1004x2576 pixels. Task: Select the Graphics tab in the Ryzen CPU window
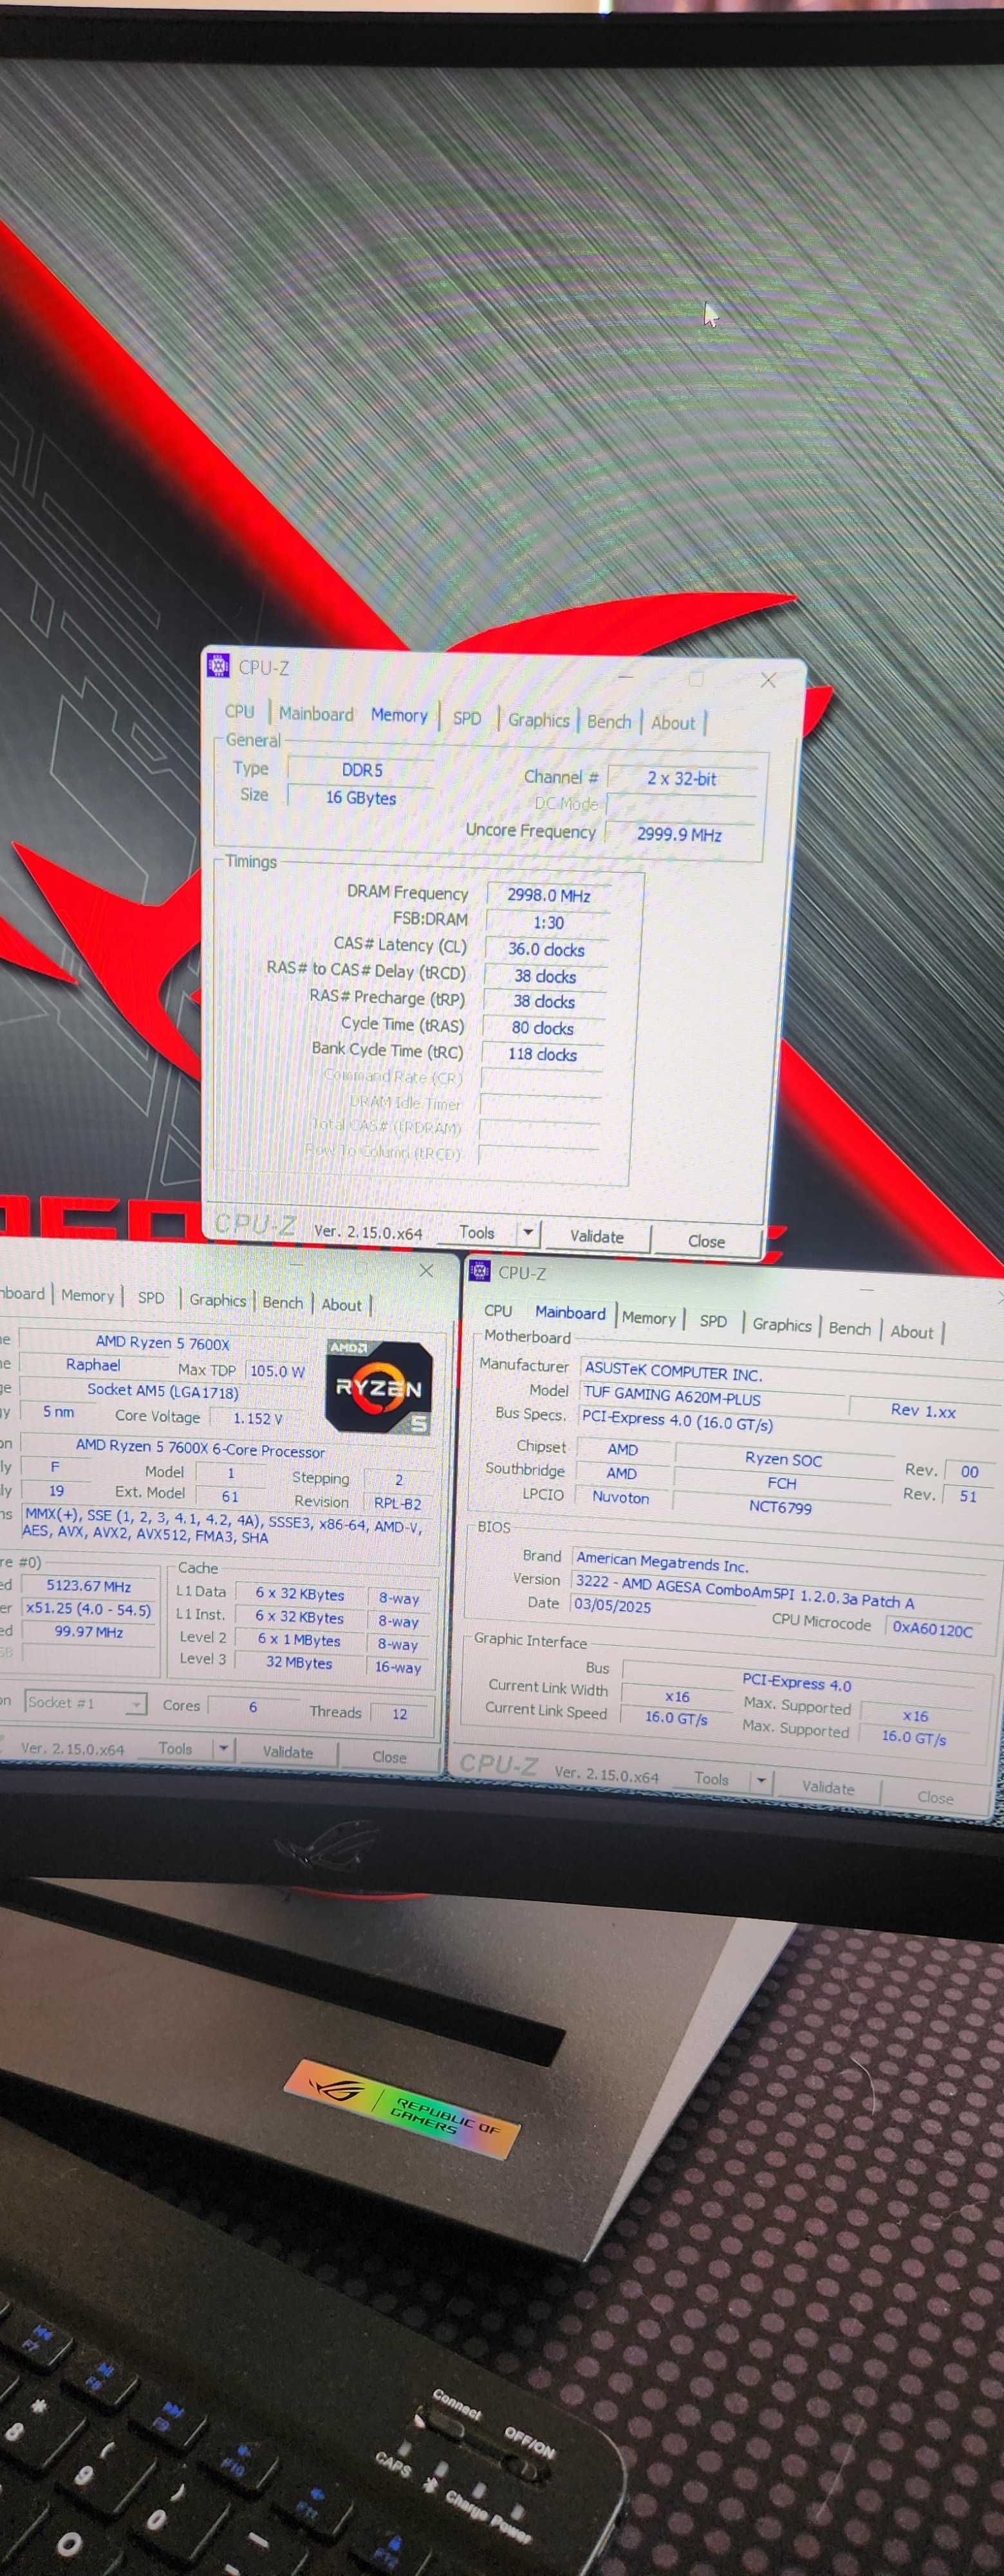click(217, 1300)
